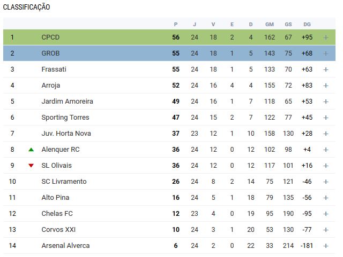
Task: Expand Arroja row using plus icon
Action: click(x=326, y=85)
